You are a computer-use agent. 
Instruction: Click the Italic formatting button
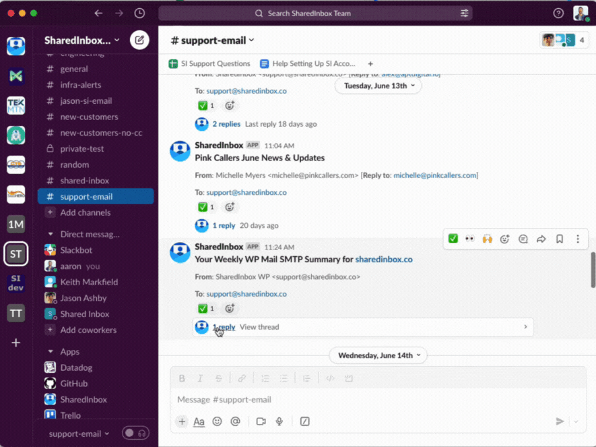pos(200,378)
